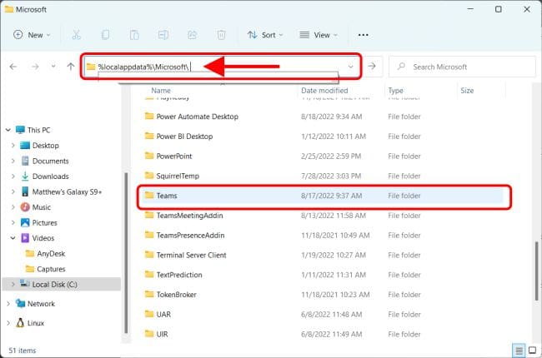Screen dimensions: 542x358
Task: Open the Sort dropdown menu
Action: 265,35
